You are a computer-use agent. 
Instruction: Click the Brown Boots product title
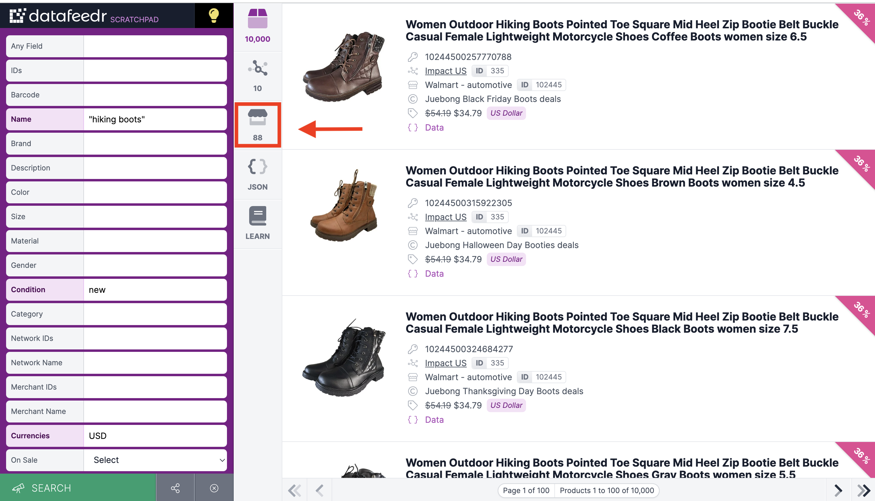(x=622, y=177)
